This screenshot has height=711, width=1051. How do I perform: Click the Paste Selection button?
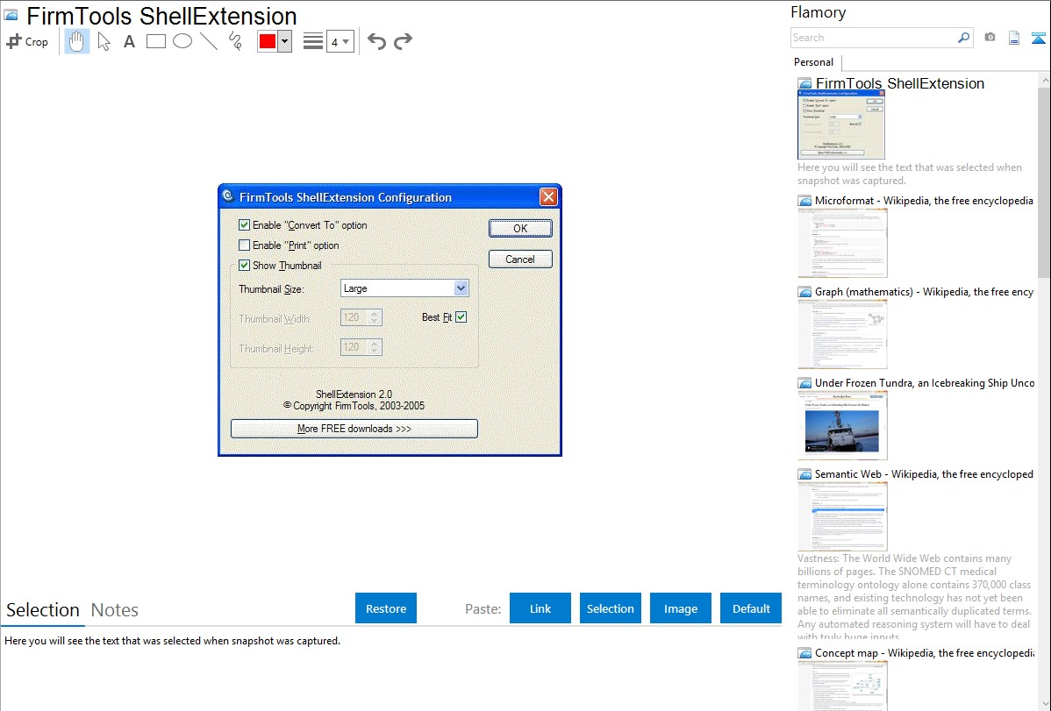tap(611, 608)
